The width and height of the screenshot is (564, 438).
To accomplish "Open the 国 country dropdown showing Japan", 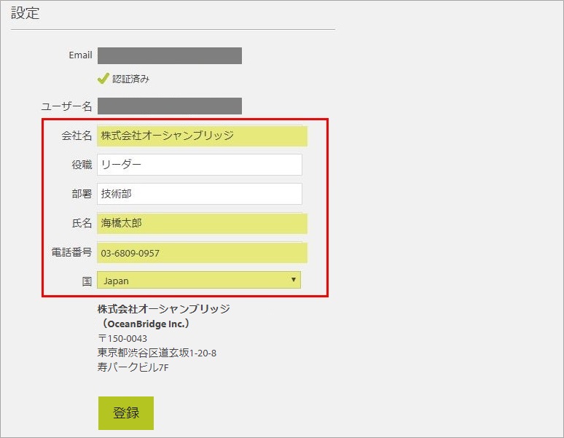I will pyautogui.click(x=199, y=280).
